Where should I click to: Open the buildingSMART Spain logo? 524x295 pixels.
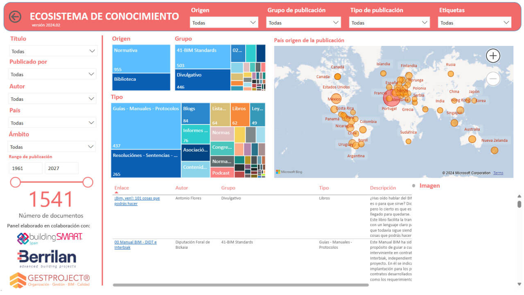(50, 238)
